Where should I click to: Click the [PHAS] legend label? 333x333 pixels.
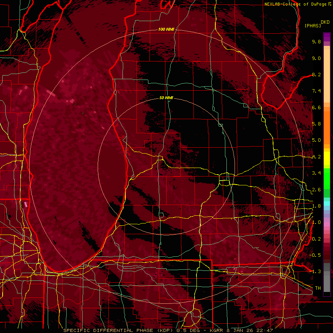[x=313, y=26]
